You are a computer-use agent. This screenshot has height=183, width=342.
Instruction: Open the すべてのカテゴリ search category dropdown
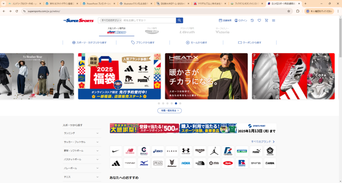click(x=111, y=20)
